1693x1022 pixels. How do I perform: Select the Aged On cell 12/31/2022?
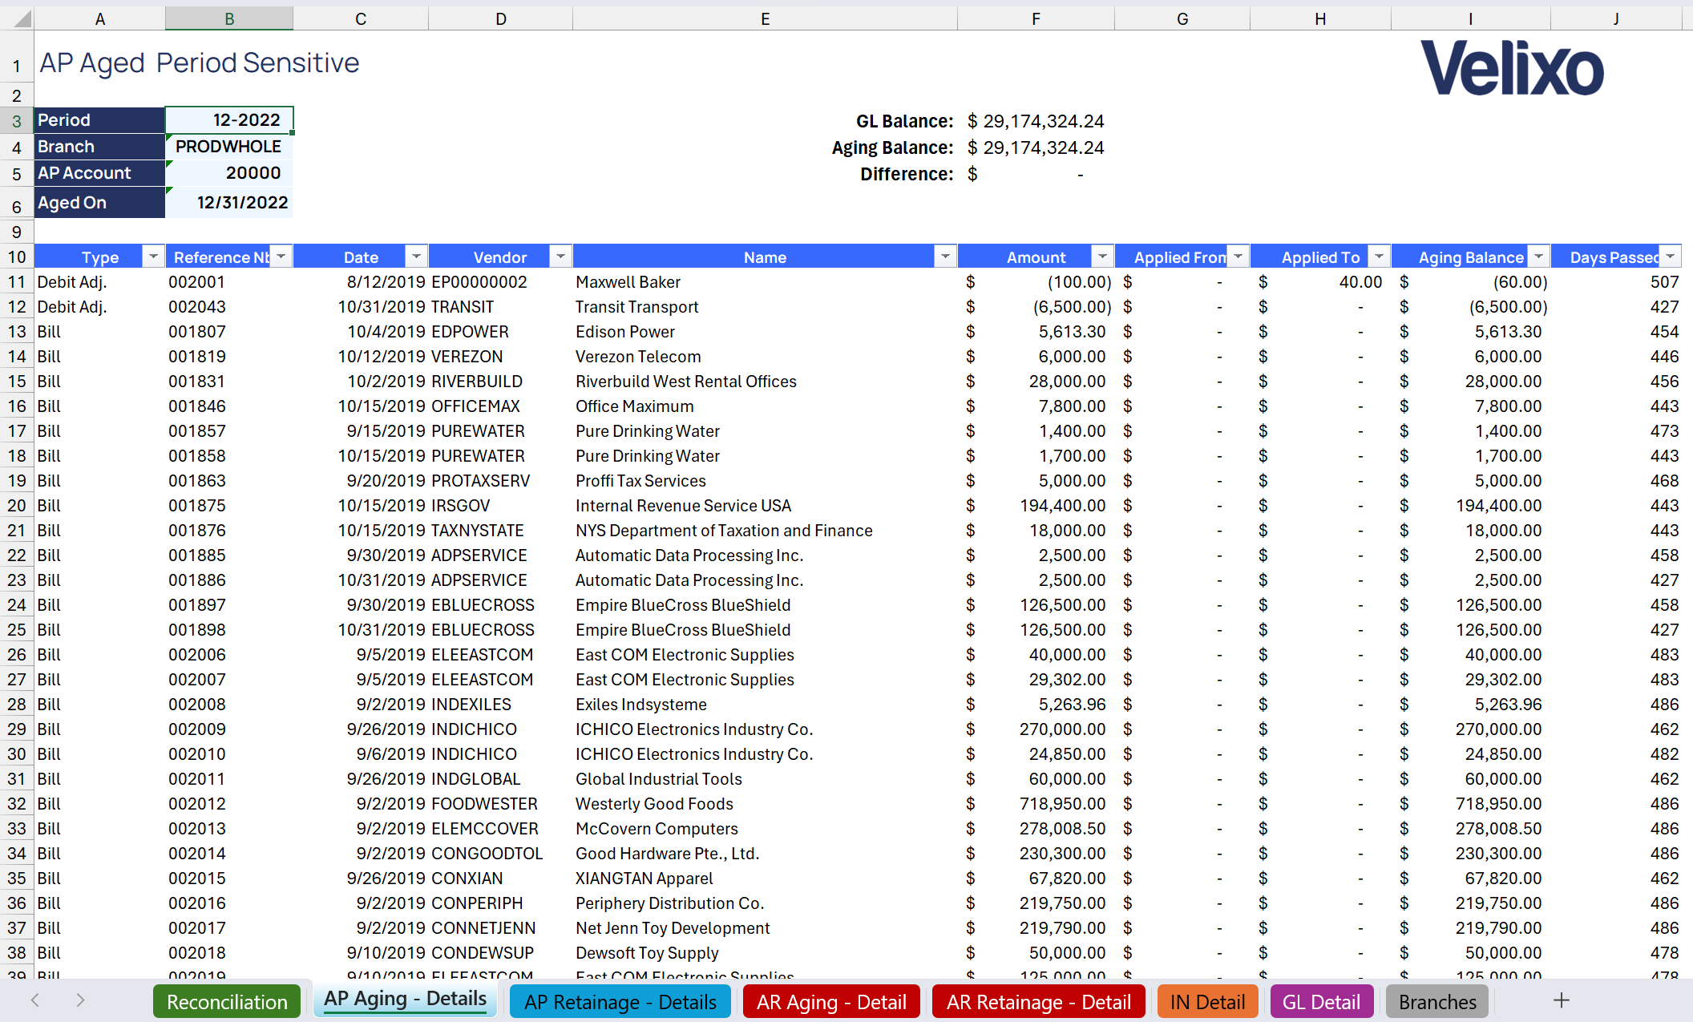click(x=229, y=202)
